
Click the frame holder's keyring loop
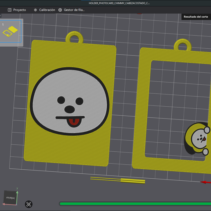coord(183,45)
